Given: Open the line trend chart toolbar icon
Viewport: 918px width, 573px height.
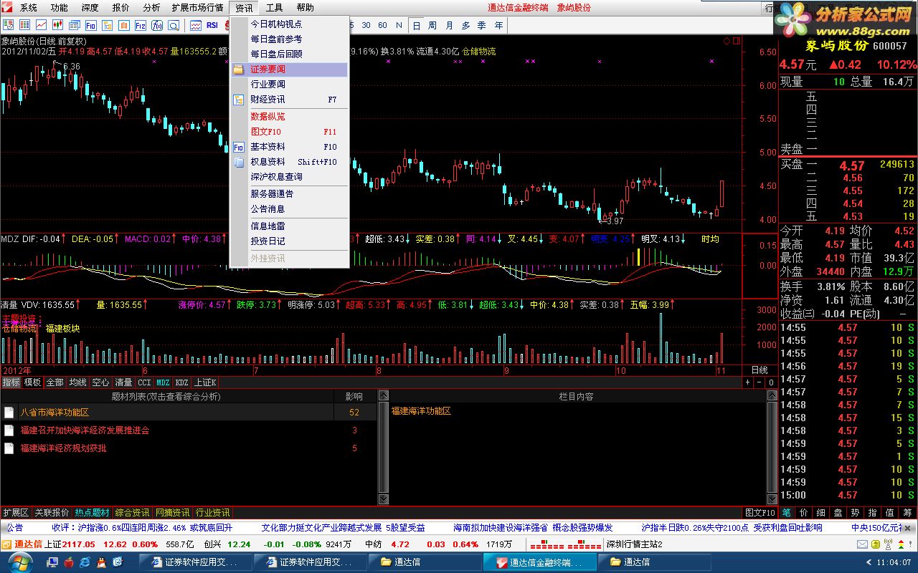Looking at the screenshot, I should [42, 25].
